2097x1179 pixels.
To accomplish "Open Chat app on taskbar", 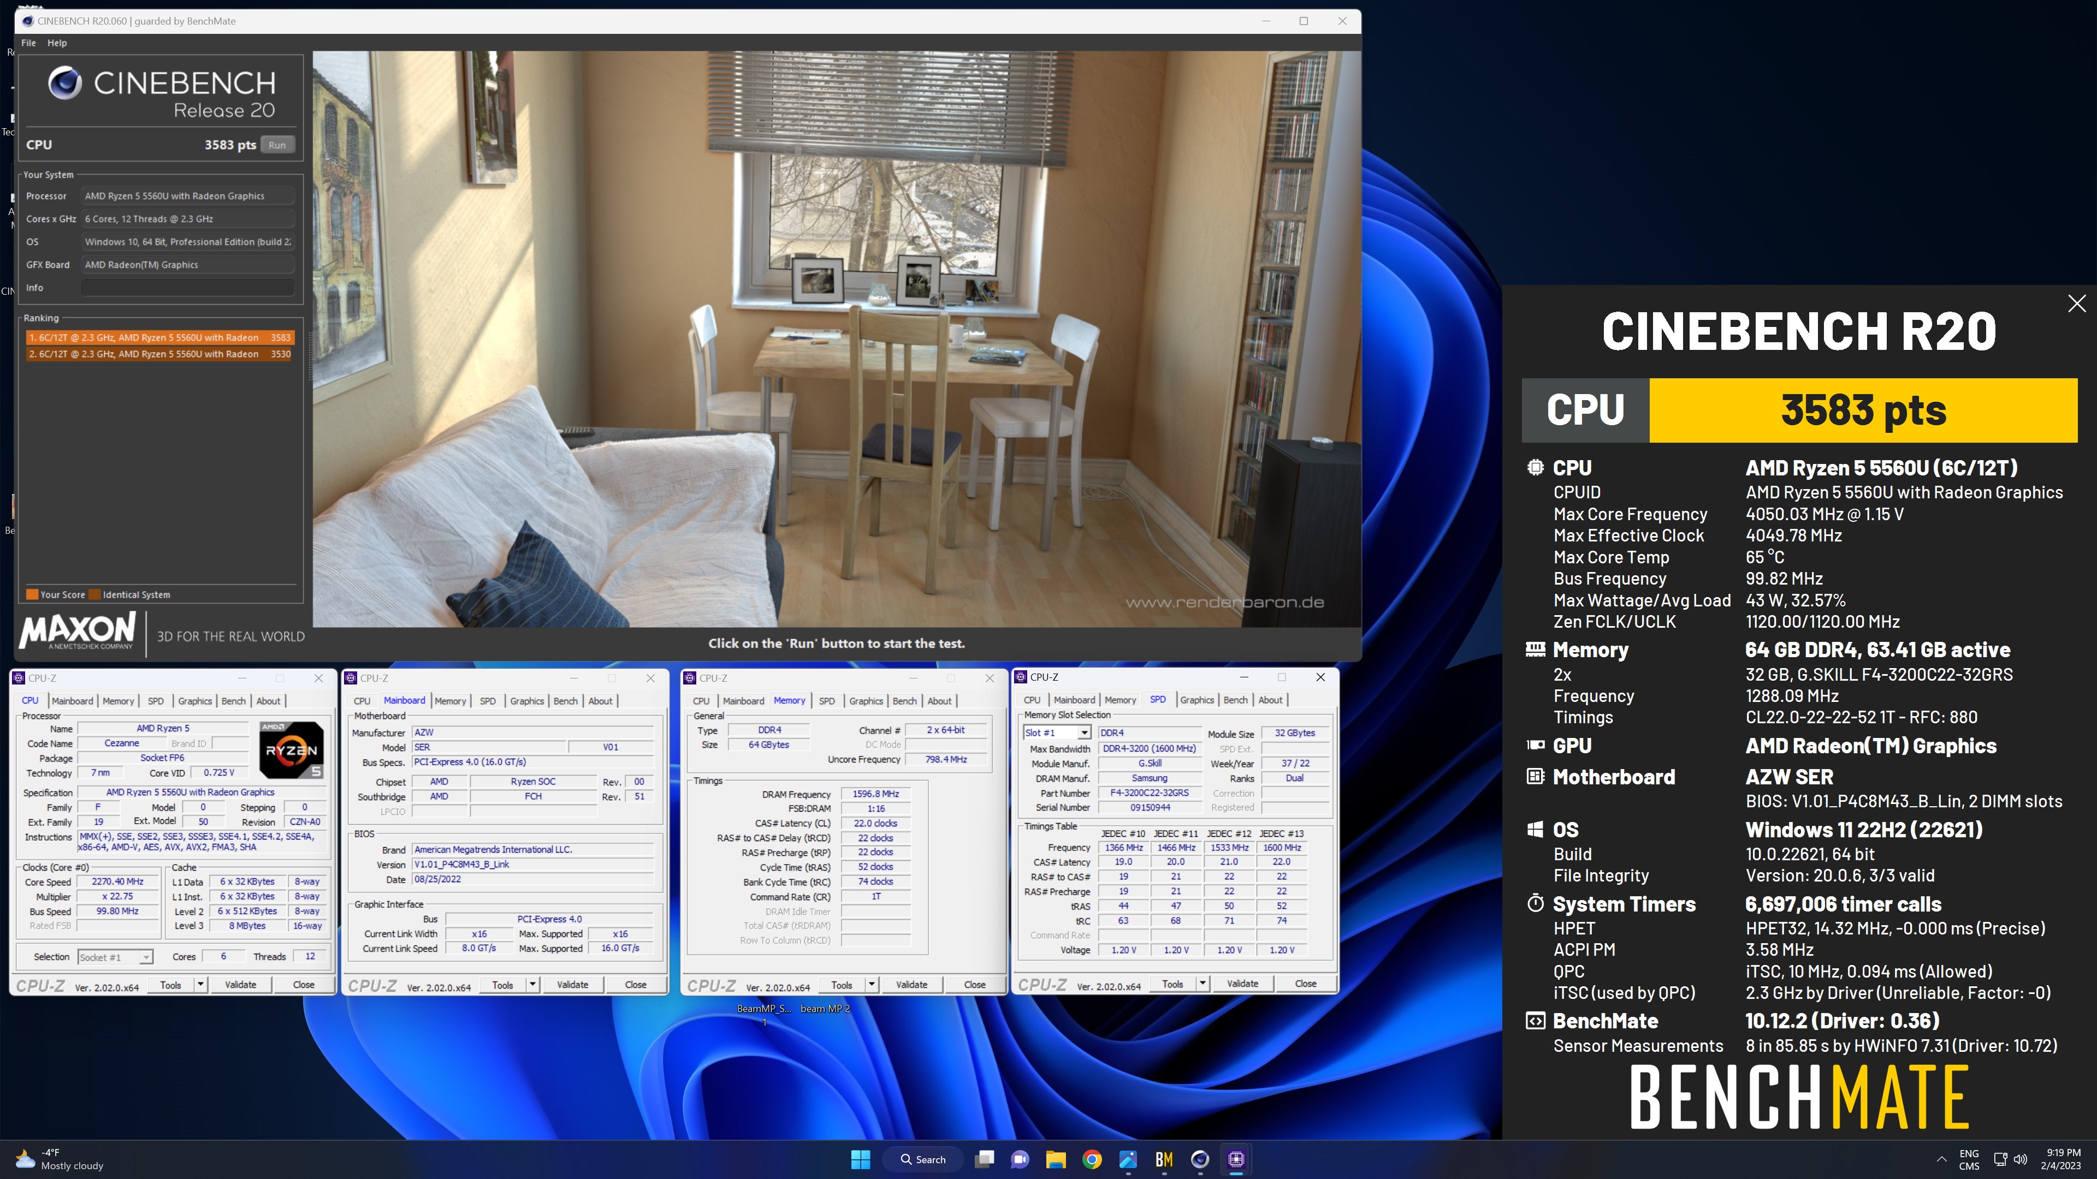I will pyautogui.click(x=1020, y=1159).
